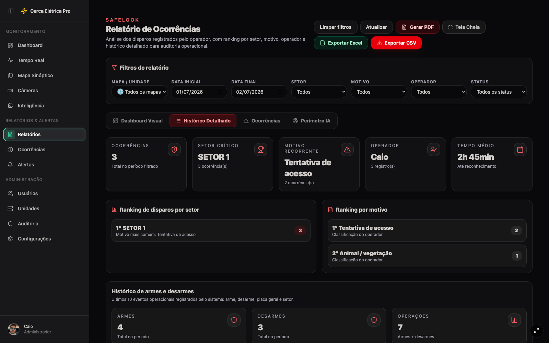Click the Alertas bell icon
The image size is (549, 343).
(x=10, y=165)
